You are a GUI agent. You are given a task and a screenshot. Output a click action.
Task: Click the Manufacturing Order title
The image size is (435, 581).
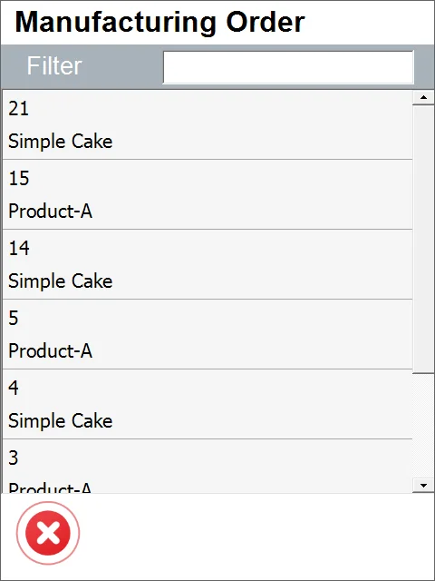click(x=159, y=22)
